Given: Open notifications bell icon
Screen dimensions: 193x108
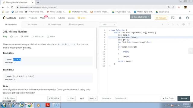Looking at the screenshot, I should point(180,18).
